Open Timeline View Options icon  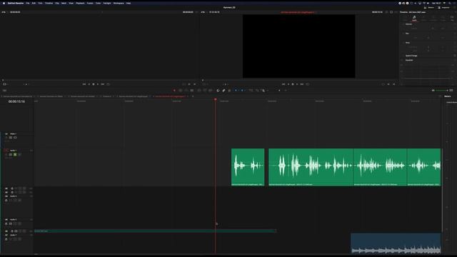(x=4, y=91)
